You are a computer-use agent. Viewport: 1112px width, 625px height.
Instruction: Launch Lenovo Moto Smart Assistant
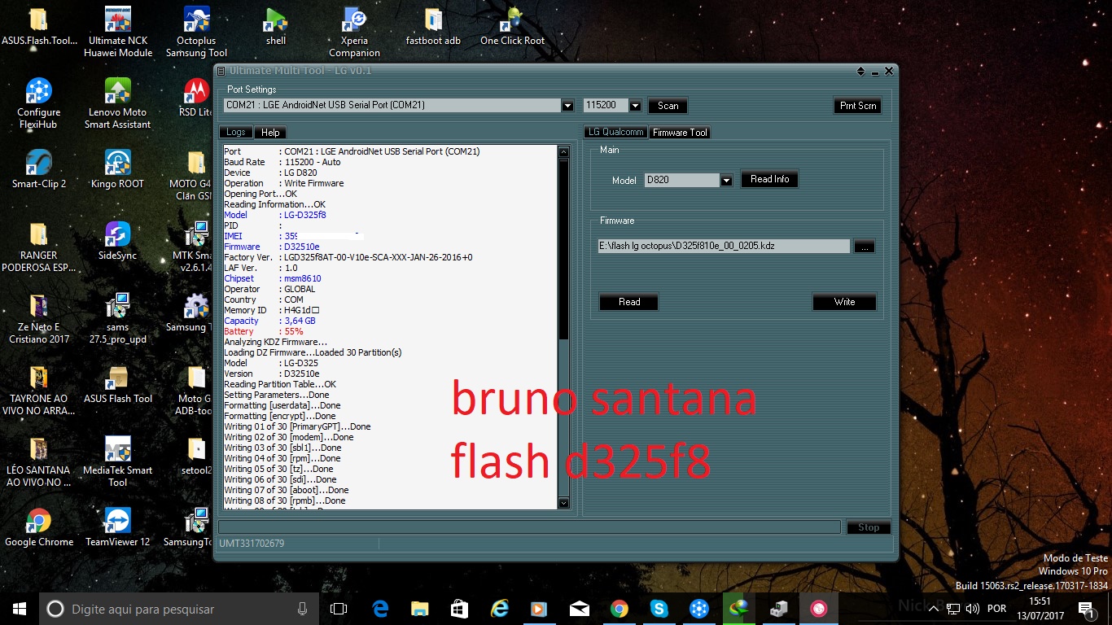[x=118, y=104]
